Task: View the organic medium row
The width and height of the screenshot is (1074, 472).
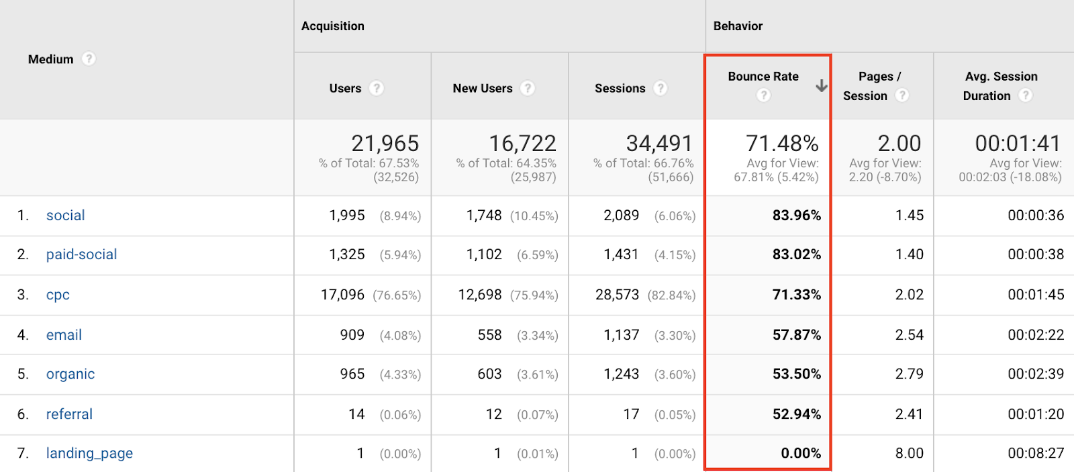Action: click(70, 374)
